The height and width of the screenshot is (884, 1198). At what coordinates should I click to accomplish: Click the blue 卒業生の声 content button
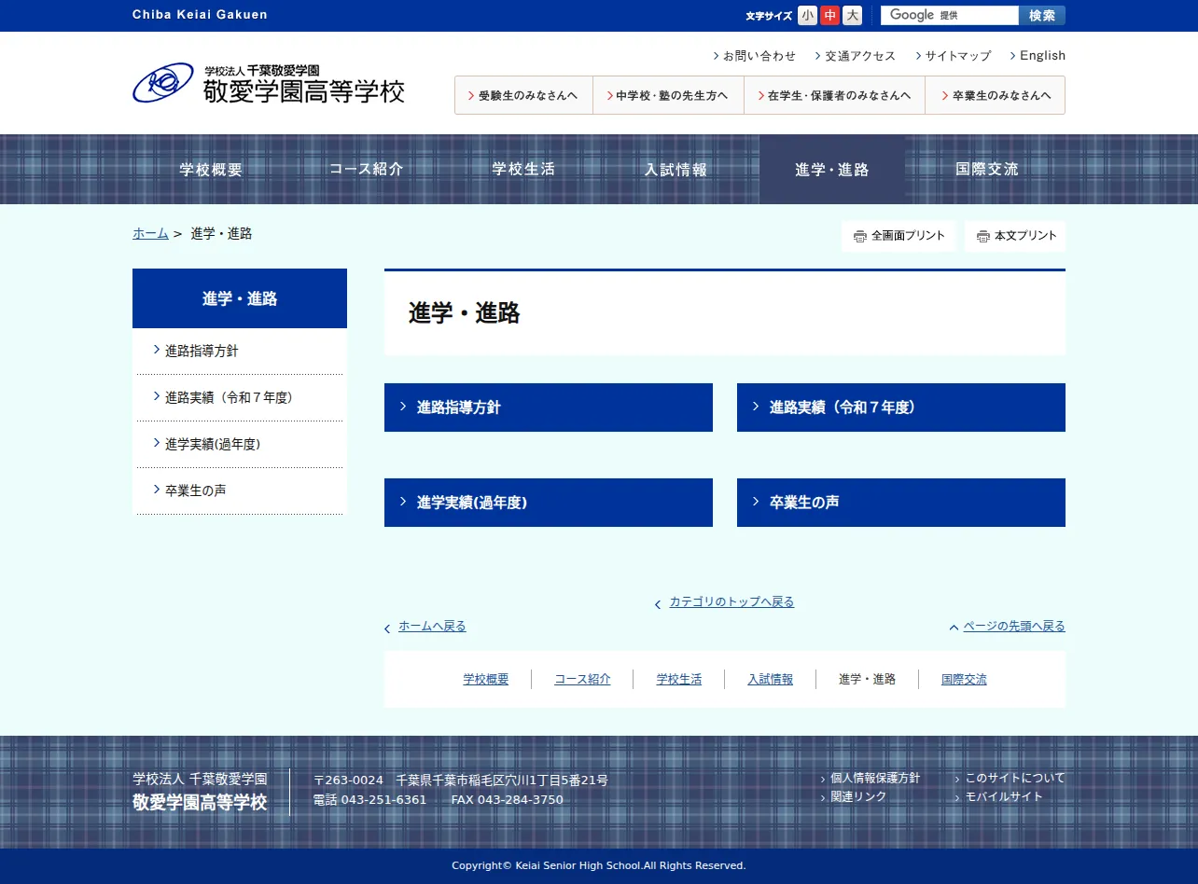(x=901, y=503)
